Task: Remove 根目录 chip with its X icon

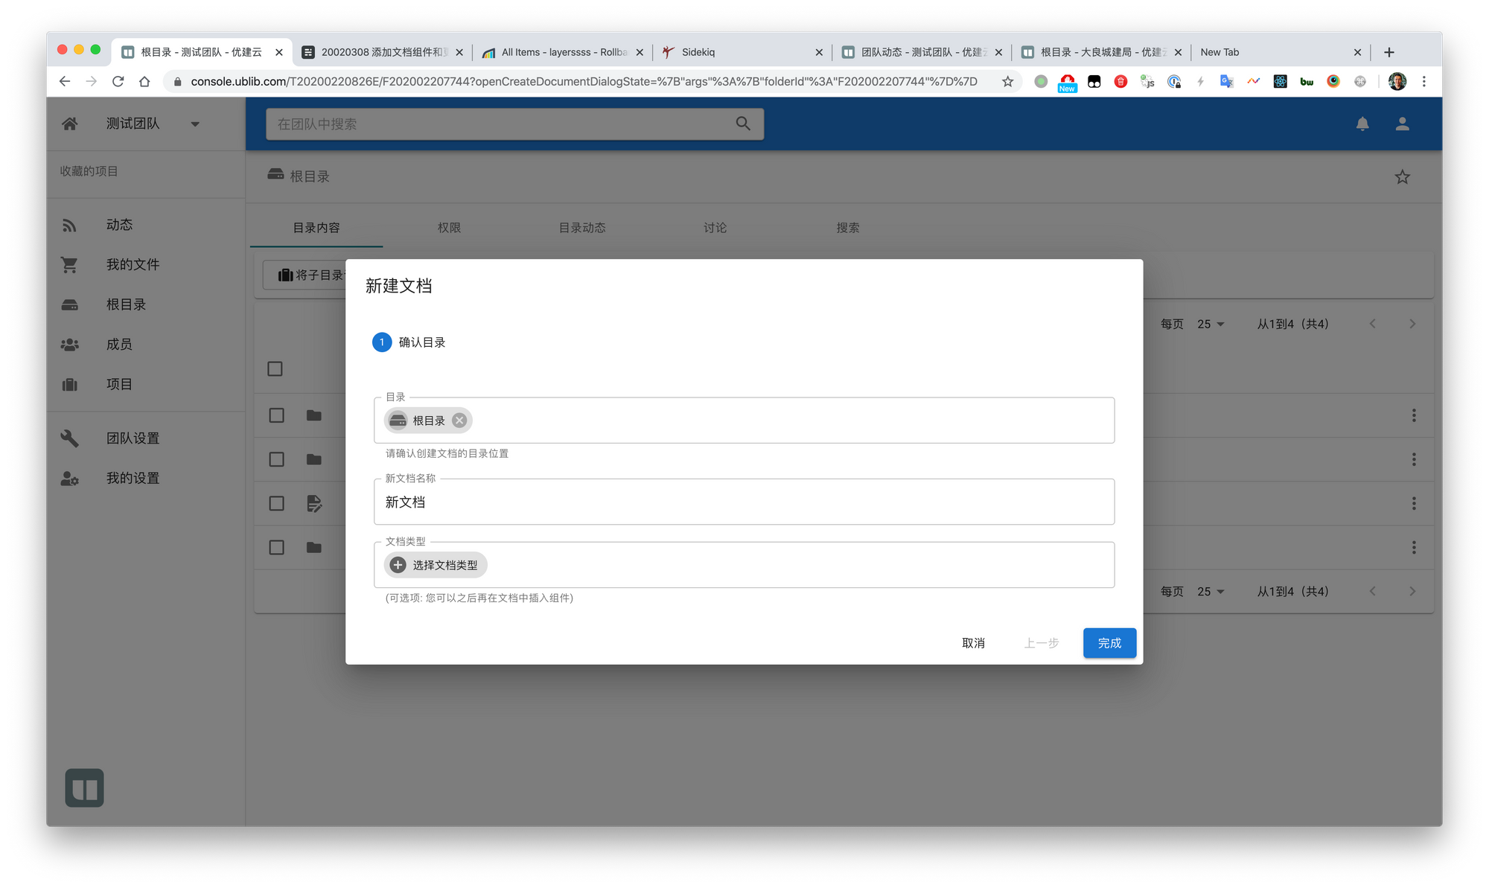Action: tap(459, 421)
